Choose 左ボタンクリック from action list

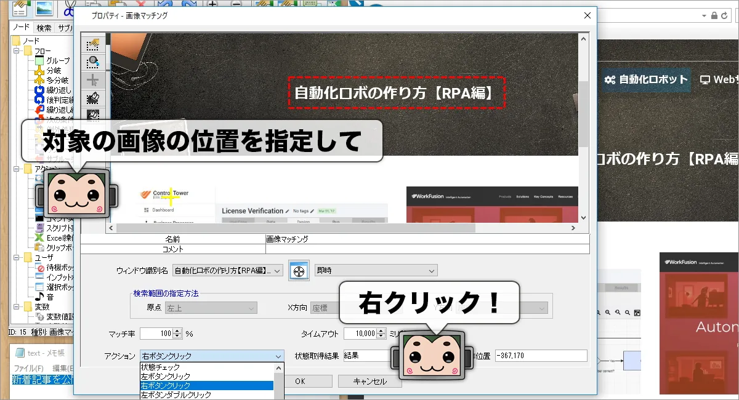(207, 376)
